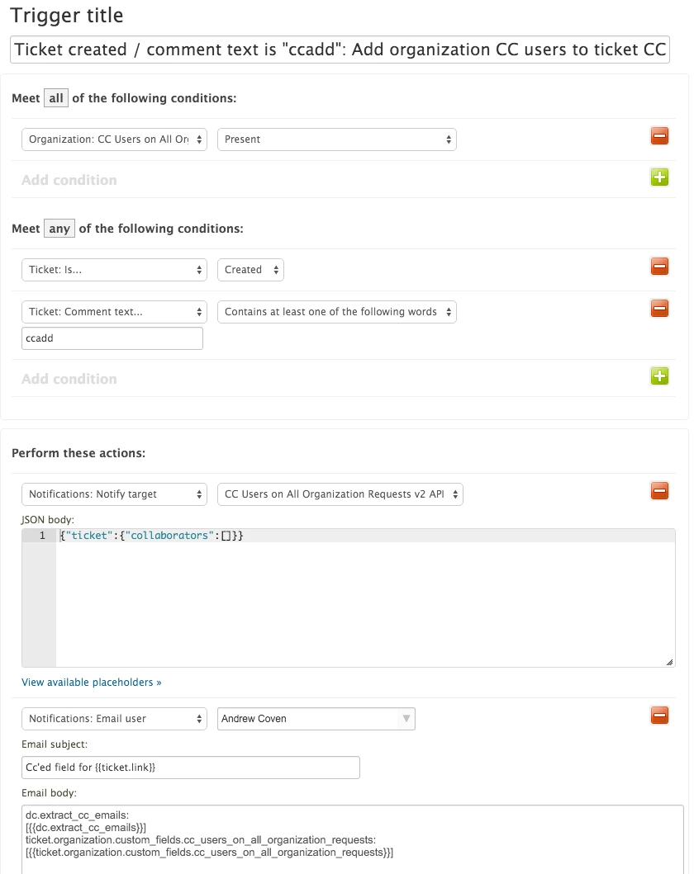Remove the Email user action
The image size is (694, 874).
[659, 716]
